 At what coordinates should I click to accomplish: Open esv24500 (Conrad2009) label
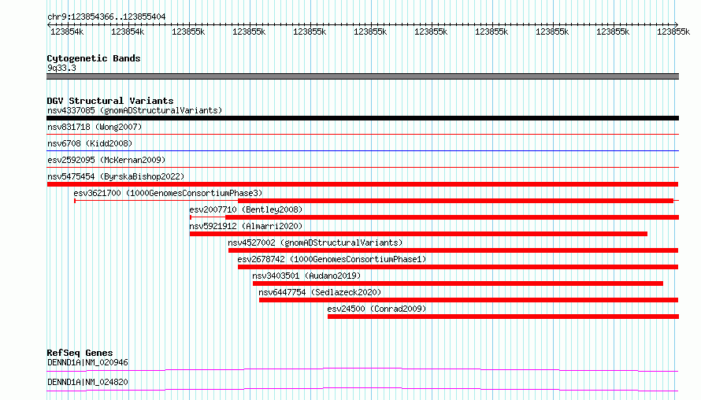click(376, 309)
